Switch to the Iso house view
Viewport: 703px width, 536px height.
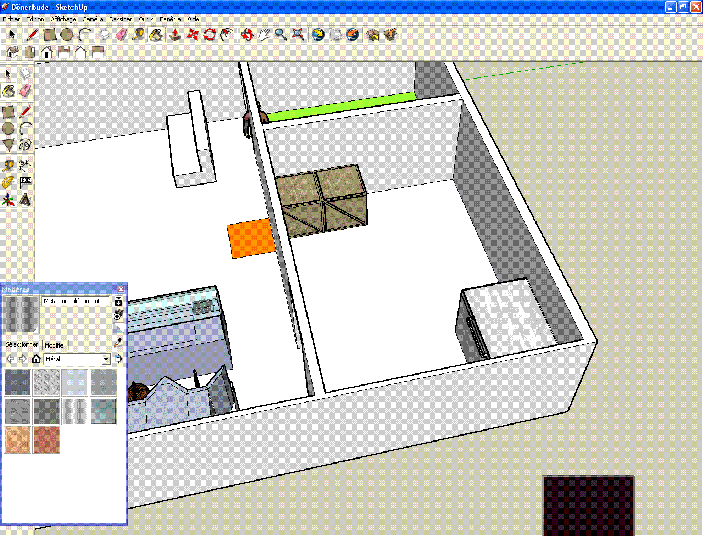click(x=12, y=52)
